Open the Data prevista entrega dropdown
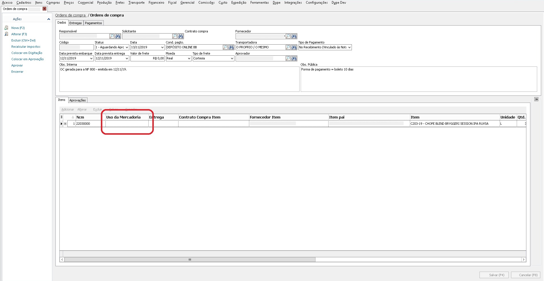Viewport: 544px width, 281px height. (127, 59)
